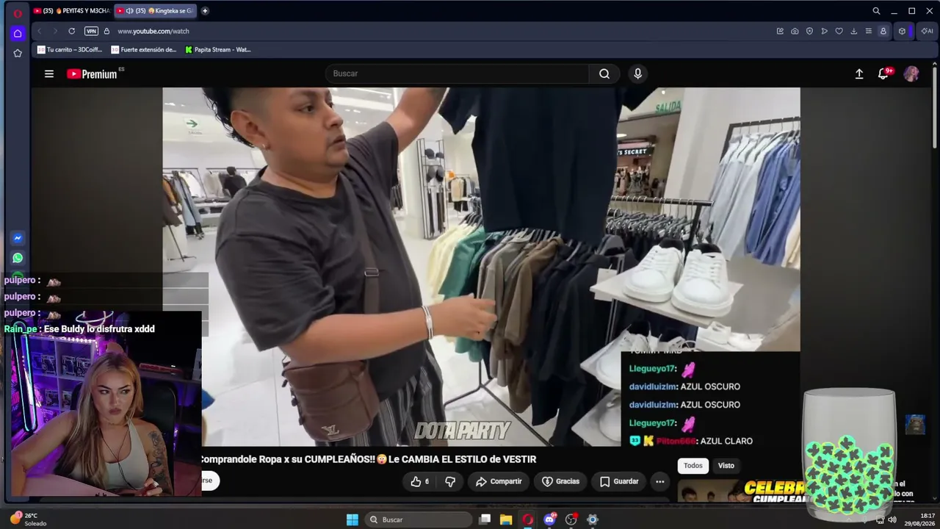Reload the current YouTube page

(x=71, y=31)
